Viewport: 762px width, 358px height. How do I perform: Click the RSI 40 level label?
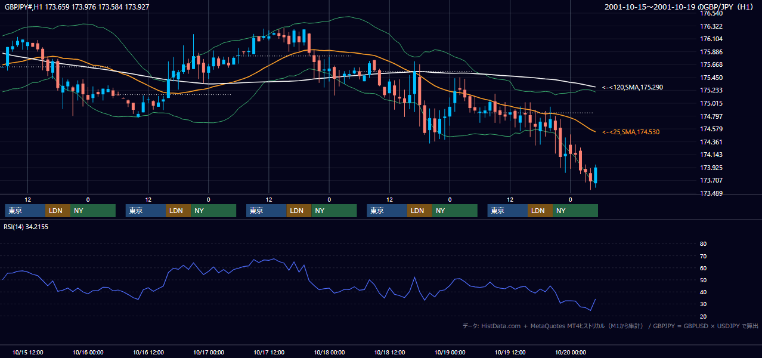(x=703, y=292)
